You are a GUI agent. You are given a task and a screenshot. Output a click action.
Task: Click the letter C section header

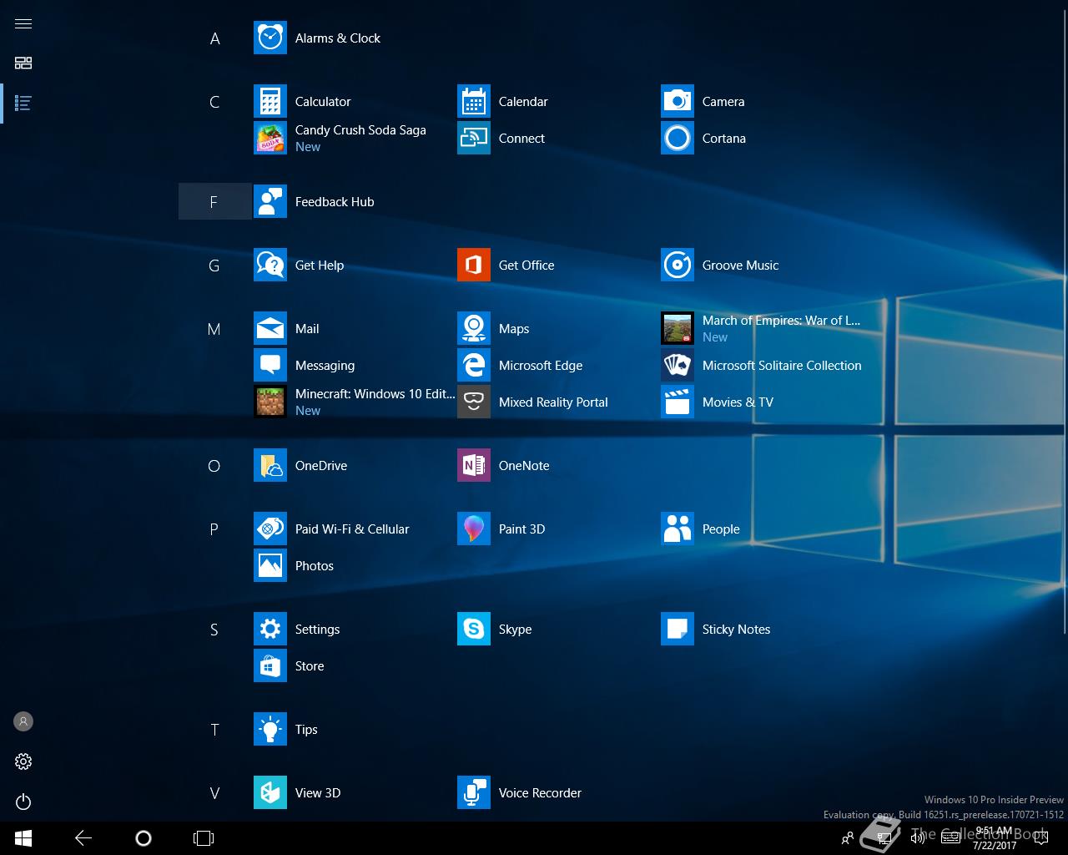click(x=214, y=102)
